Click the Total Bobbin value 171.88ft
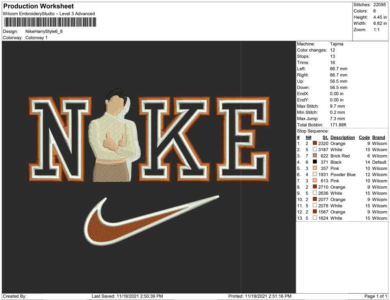Screen dimensions: 390x300 (x=338, y=125)
